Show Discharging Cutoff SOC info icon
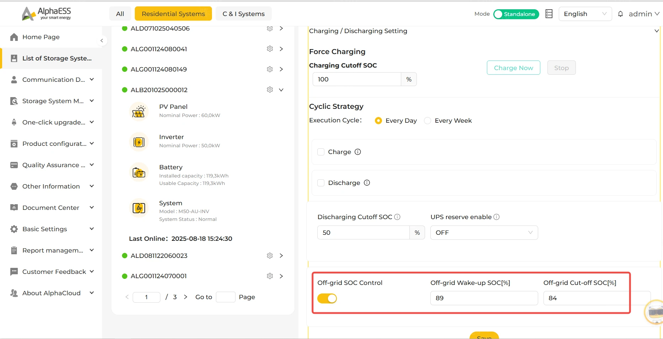This screenshot has height=339, width=663. pyautogui.click(x=397, y=217)
